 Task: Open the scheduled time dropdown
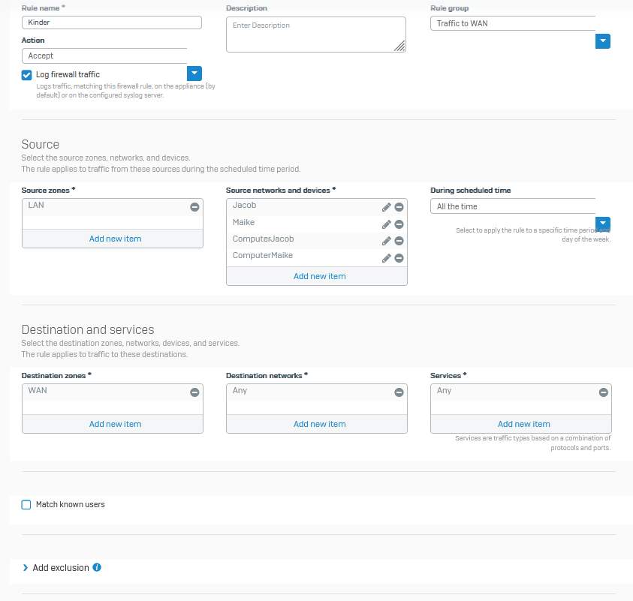point(602,224)
